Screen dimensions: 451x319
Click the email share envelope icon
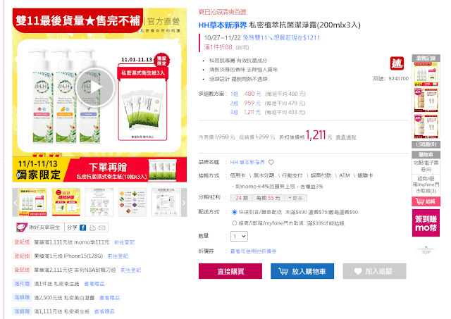pos(102,228)
